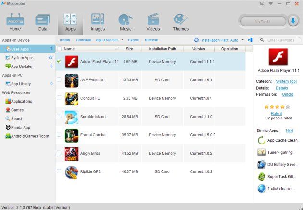This screenshot has width=303, height=210.
Task: Switch to the Themes tab
Action: click(x=181, y=23)
